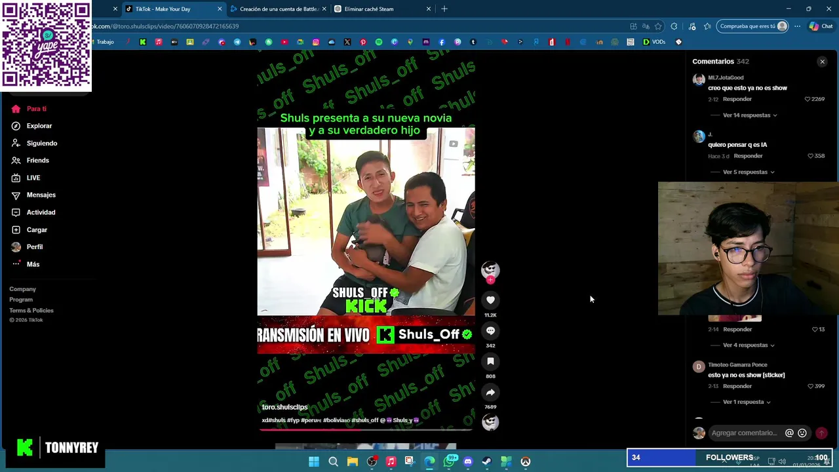Insert a mention with the @ icon
839x472 pixels.
tap(789, 433)
